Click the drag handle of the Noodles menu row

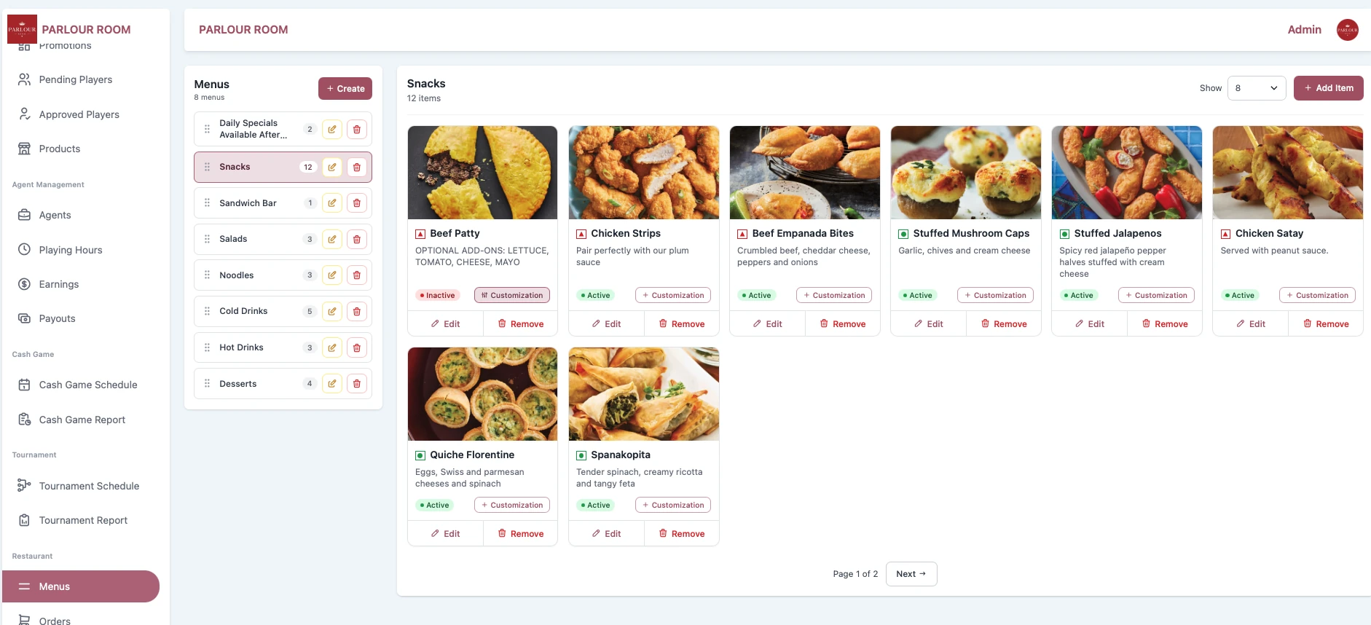(207, 275)
